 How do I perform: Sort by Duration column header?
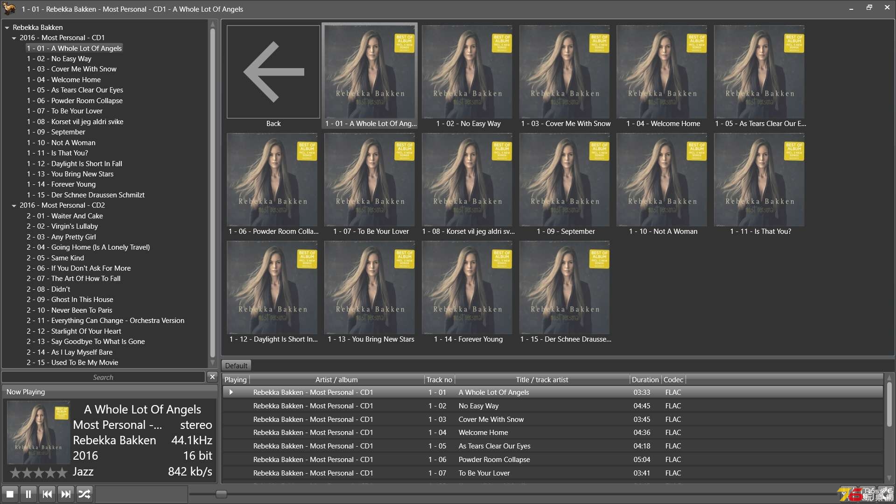645,379
